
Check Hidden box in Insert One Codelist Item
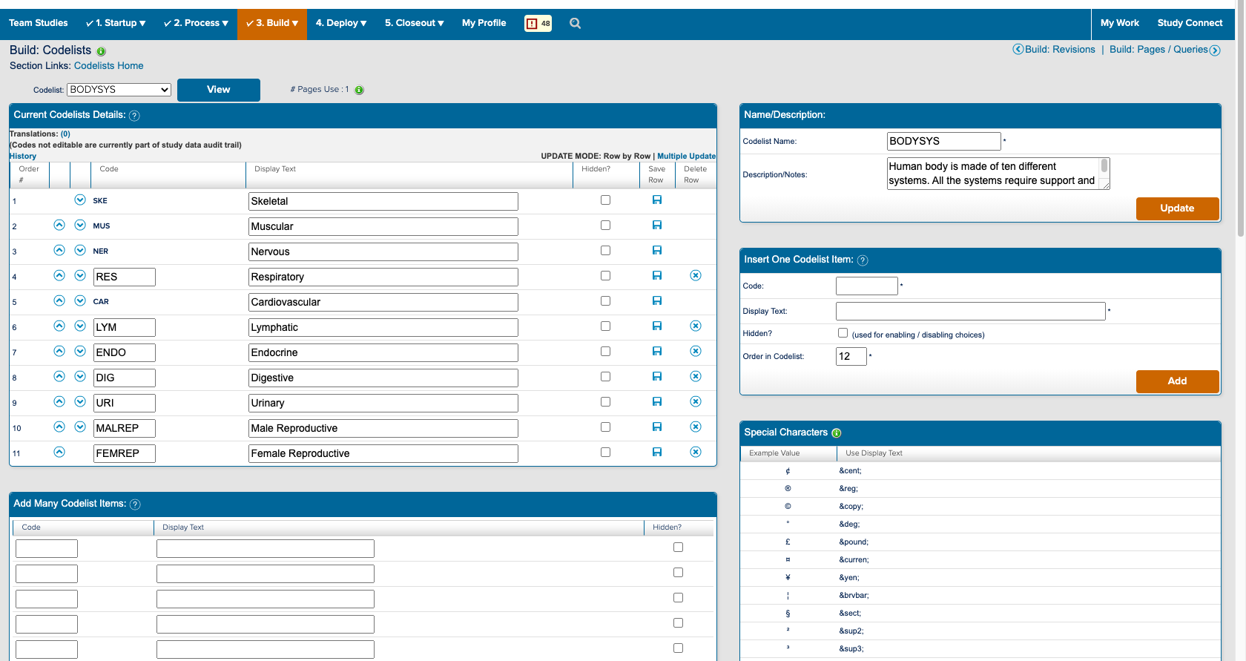point(843,333)
